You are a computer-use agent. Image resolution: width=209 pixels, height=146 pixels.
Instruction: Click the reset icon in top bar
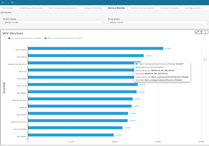tap(12, 2)
